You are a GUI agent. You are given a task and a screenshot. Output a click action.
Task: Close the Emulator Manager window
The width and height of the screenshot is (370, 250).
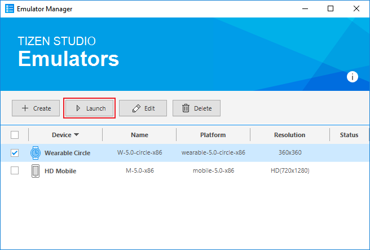click(356, 8)
